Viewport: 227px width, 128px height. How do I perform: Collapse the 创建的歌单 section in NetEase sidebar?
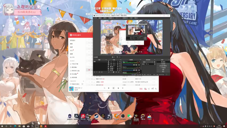pos(74,81)
